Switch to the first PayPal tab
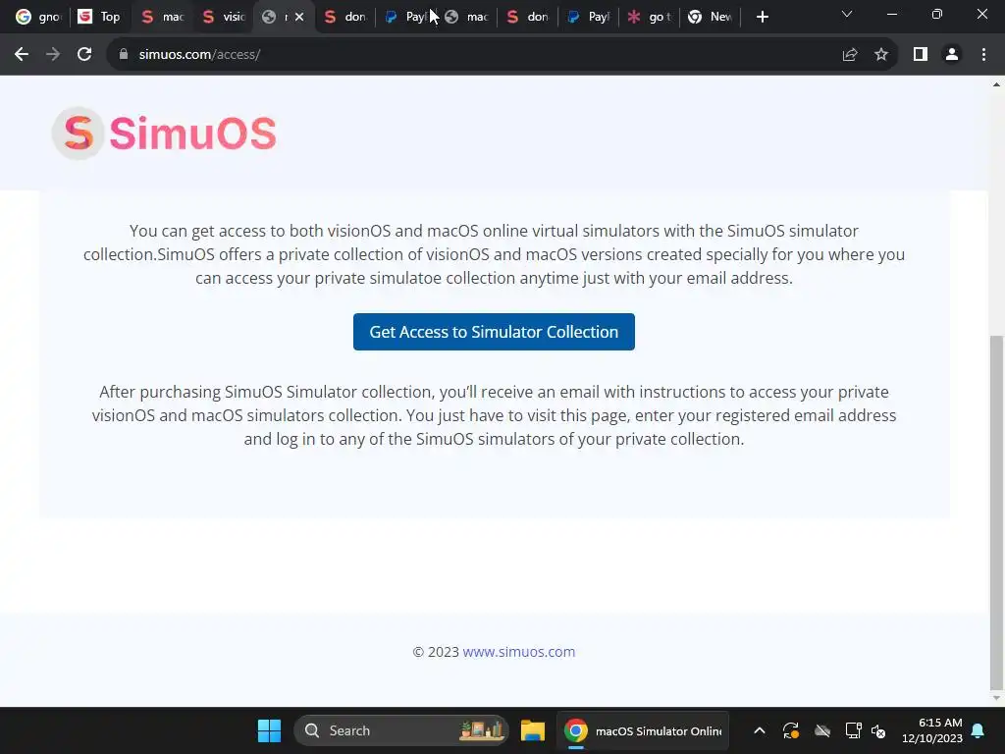The height and width of the screenshot is (754, 1005). click(404, 17)
